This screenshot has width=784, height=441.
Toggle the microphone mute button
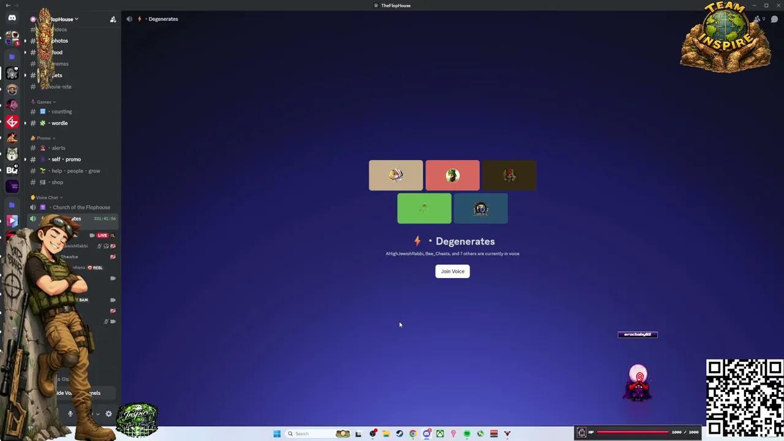point(70,414)
